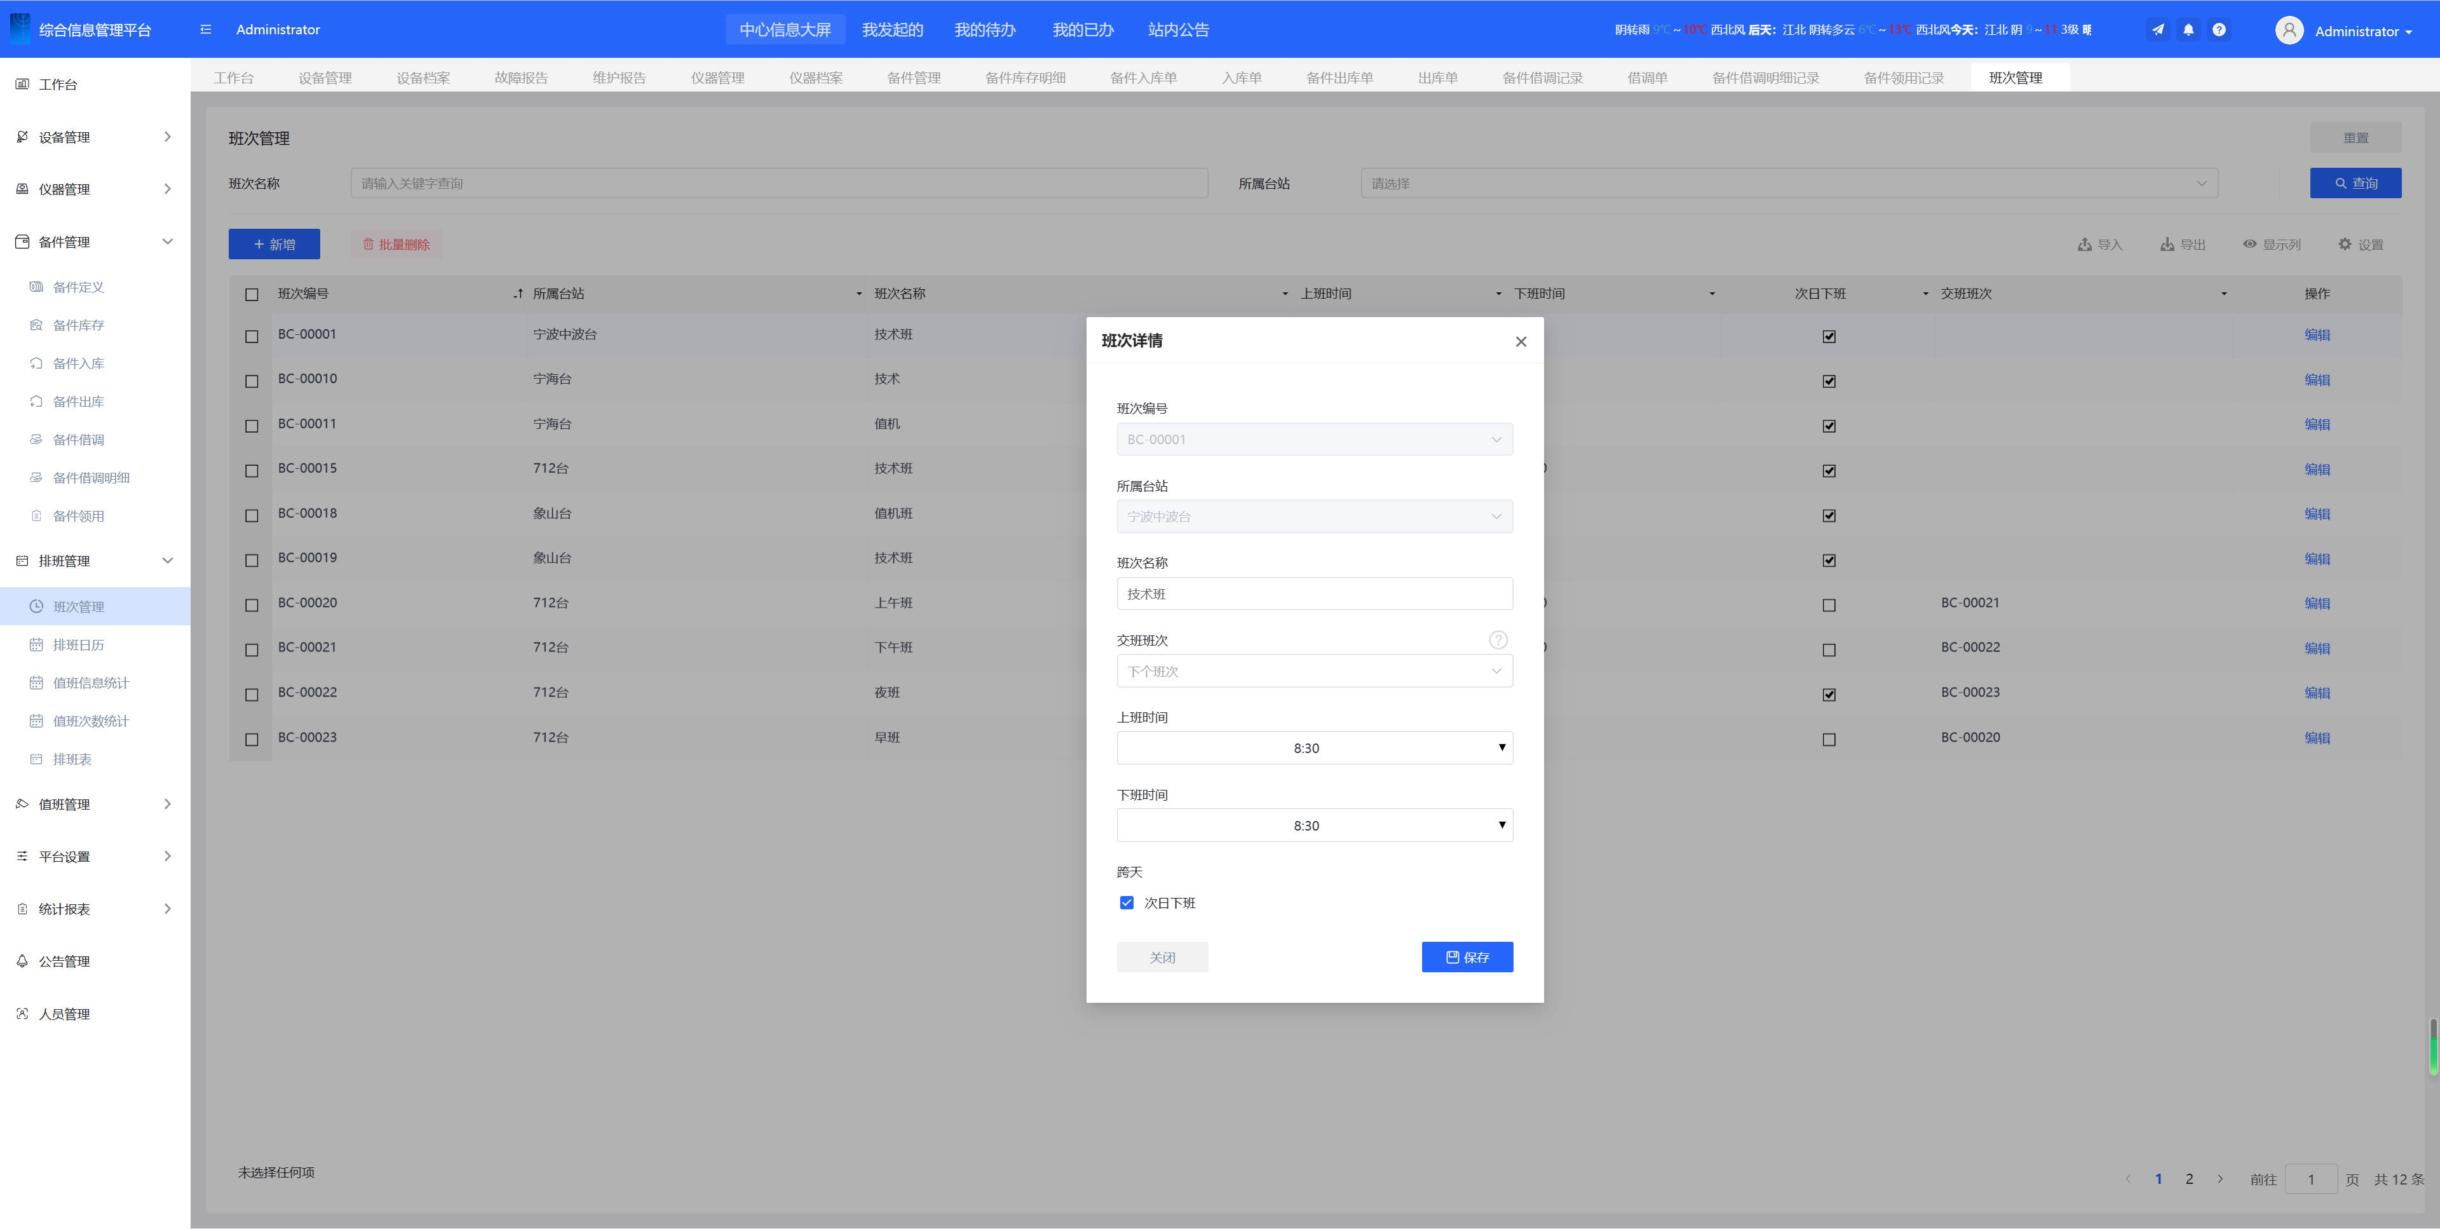
Task: Toggle the sidebar collapse menu icon
Action: coord(205,29)
